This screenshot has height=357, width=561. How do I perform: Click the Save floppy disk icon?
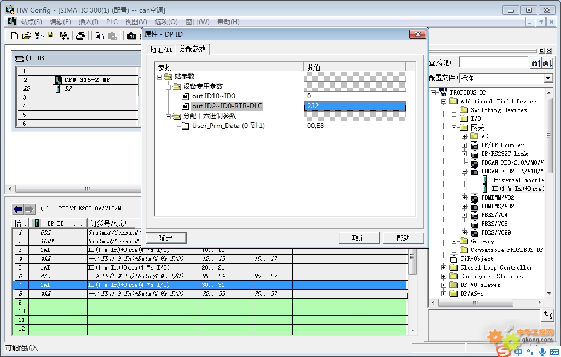(x=50, y=35)
